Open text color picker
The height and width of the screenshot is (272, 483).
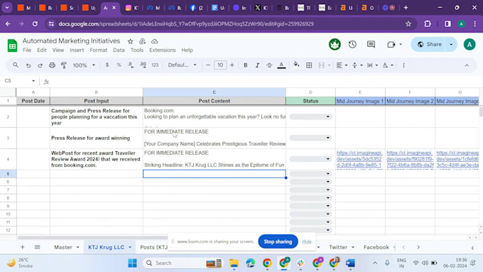[x=281, y=65]
